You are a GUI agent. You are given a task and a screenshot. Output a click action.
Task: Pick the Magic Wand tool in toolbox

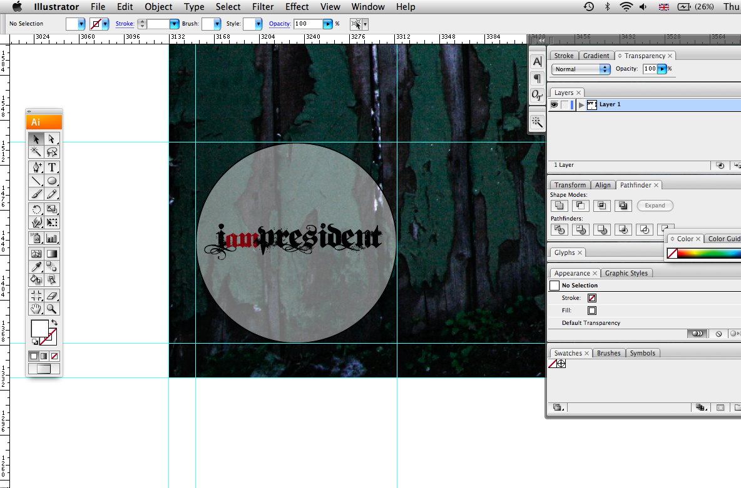click(36, 152)
